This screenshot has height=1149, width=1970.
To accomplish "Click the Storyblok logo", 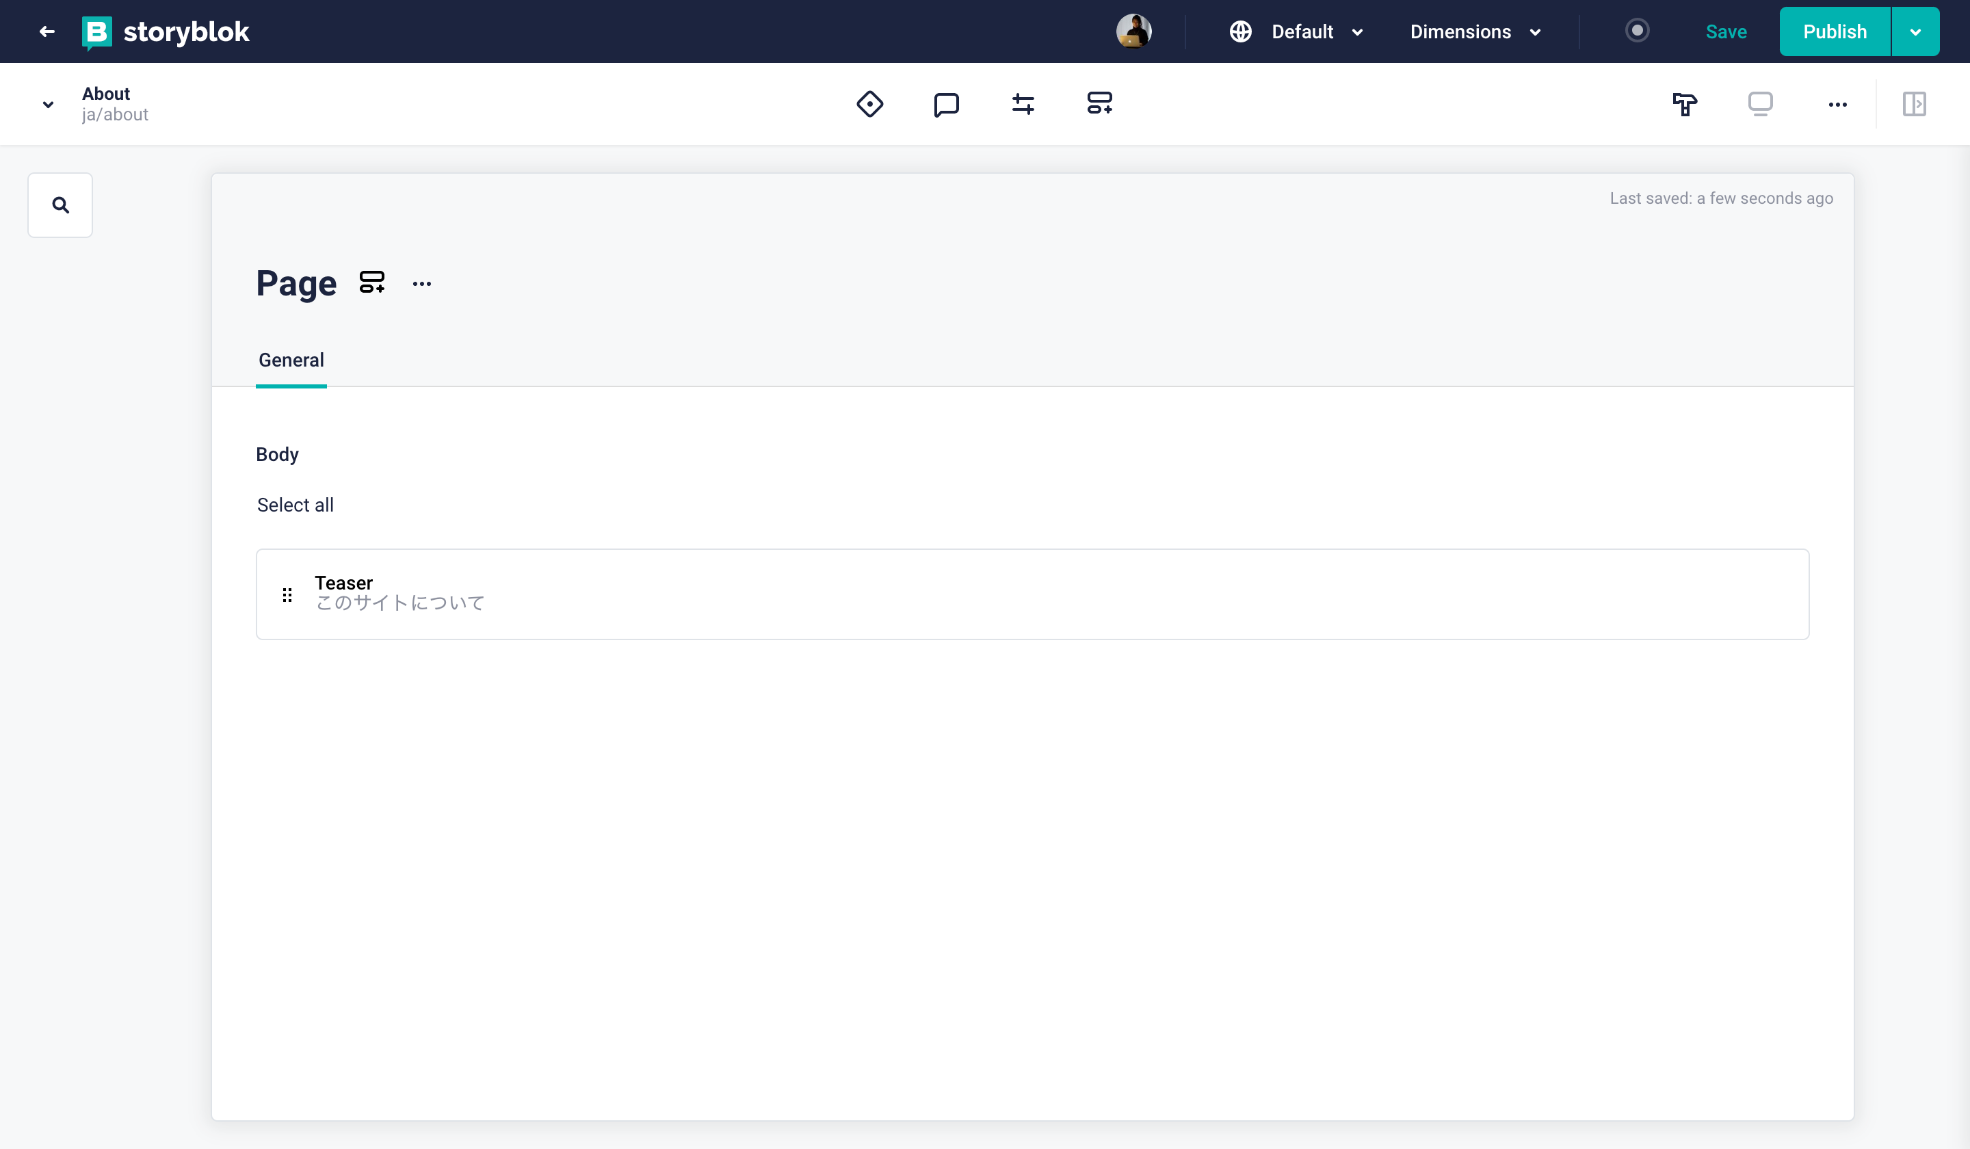I will (x=166, y=32).
